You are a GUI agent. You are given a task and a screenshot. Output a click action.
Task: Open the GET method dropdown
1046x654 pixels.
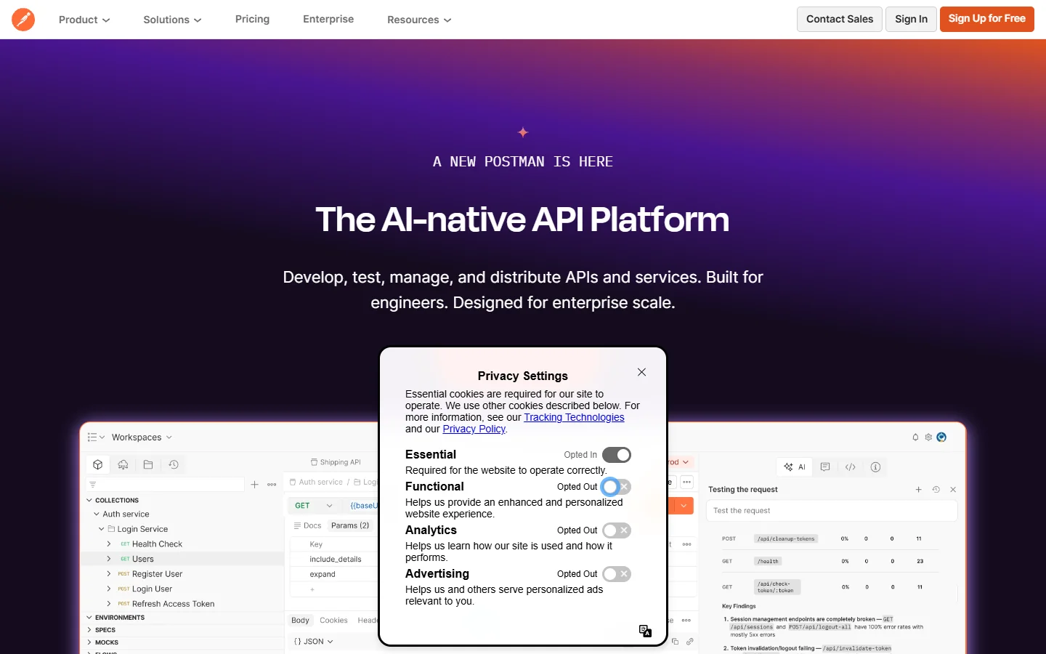tap(314, 506)
